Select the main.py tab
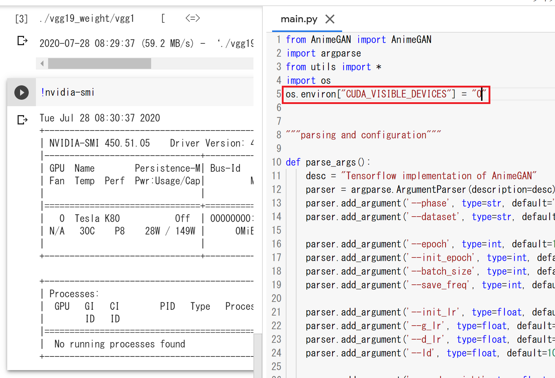Viewport: 555px width, 378px height. pos(299,19)
